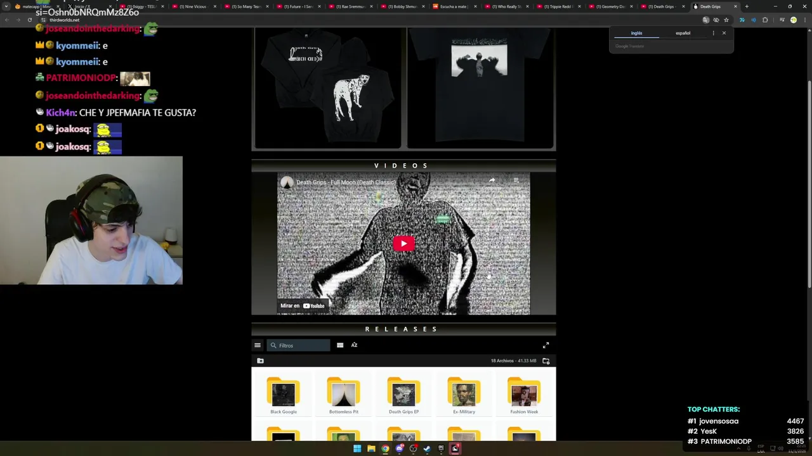Open the Windows Start menu

(x=357, y=448)
